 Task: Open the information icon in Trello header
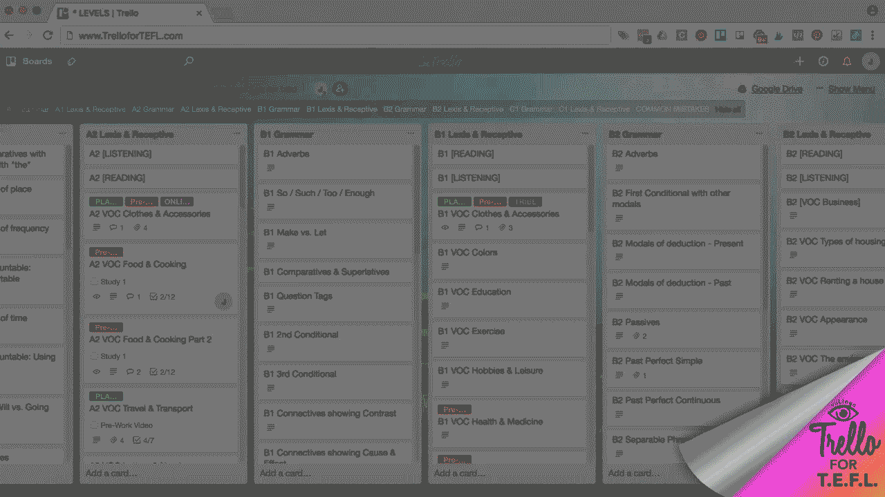823,61
